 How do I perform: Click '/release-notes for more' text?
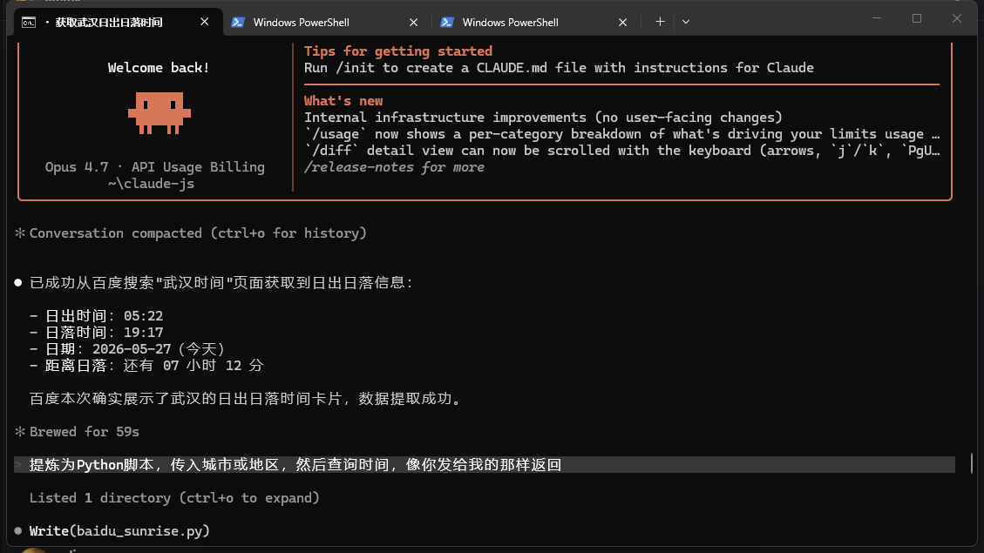coord(394,167)
